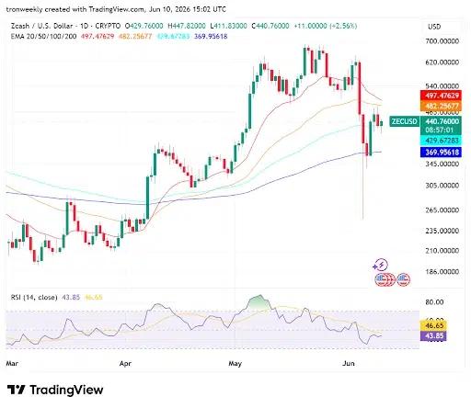Screen dimensions: 471x408
Task: Click the Apr date axis label
Action: pyautogui.click(x=125, y=364)
